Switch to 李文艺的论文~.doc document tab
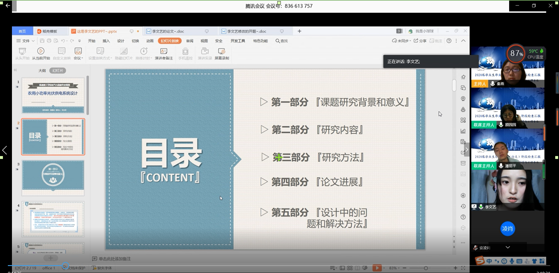 [x=168, y=31]
